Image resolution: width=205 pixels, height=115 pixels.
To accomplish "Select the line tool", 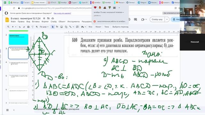I will tap(70, 27).
